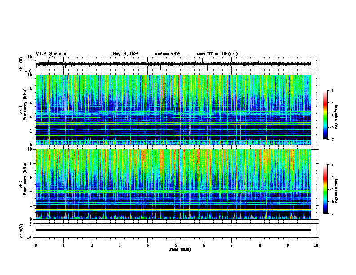Click the ch.3(V) flat trace panel
Image resolution: width=356 pixels, height=275 pixels.
[177, 231]
